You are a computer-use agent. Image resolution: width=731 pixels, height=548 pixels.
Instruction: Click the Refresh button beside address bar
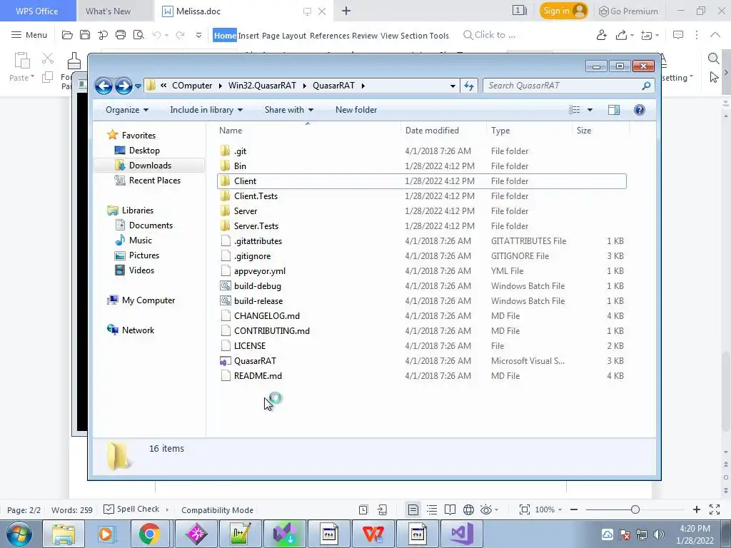click(x=469, y=86)
